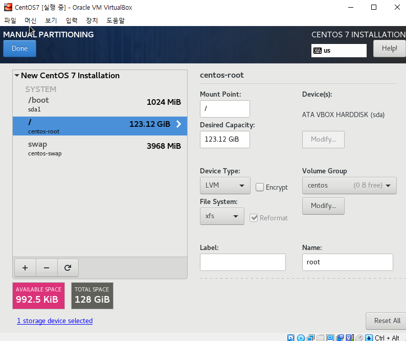The width and height of the screenshot is (406, 341).
Task: Open the 입력 menu
Action: [x=72, y=20]
